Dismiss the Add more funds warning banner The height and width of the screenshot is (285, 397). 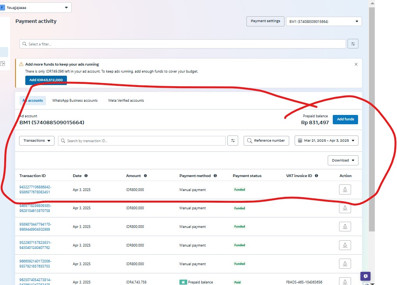(x=356, y=64)
